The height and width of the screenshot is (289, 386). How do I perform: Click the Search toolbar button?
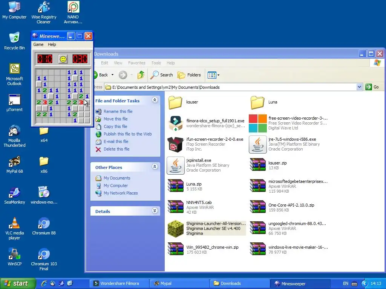[161, 75]
